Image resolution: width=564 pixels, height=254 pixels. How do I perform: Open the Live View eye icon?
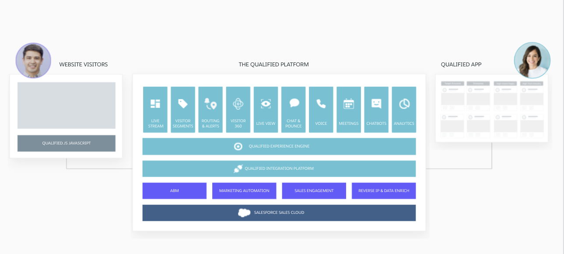(266, 103)
